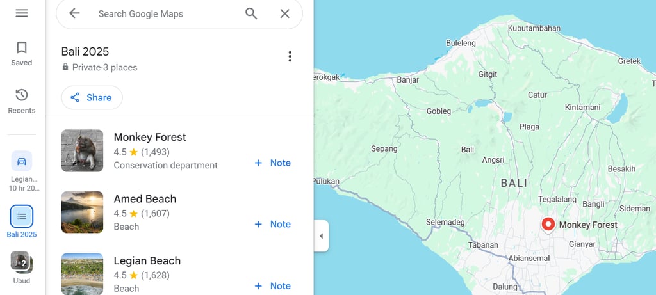Select the Bali 2025 list icon

click(x=22, y=217)
